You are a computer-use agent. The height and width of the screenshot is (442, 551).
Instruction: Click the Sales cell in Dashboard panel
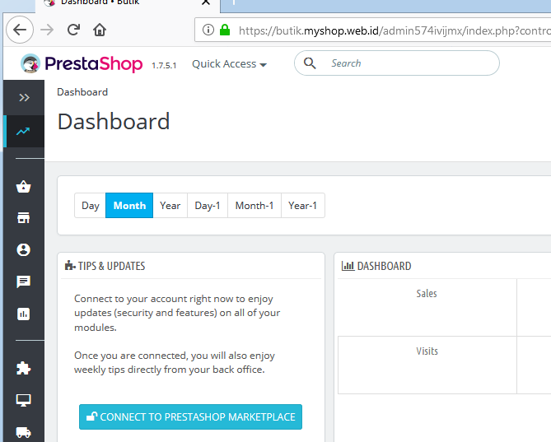click(427, 307)
